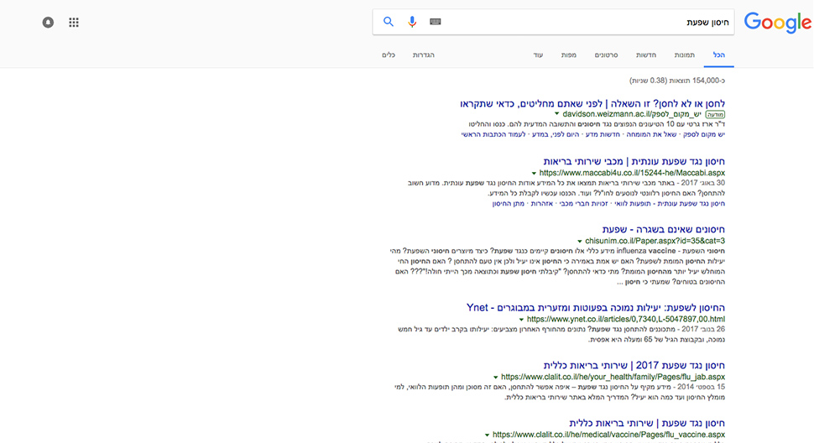Open last Clalit result חיסון נגד שפעת

click(647, 423)
